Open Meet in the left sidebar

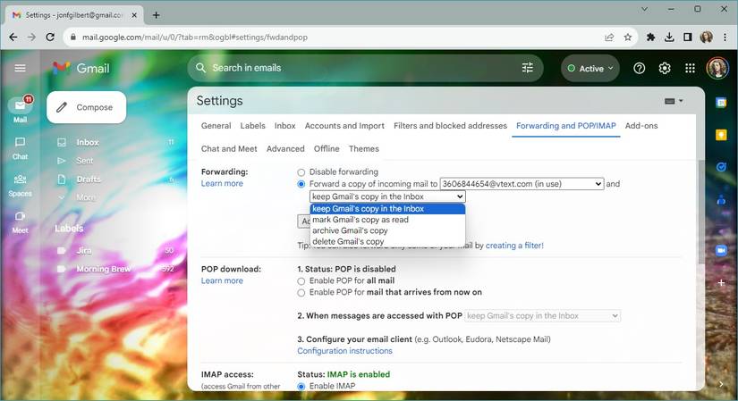[20, 221]
